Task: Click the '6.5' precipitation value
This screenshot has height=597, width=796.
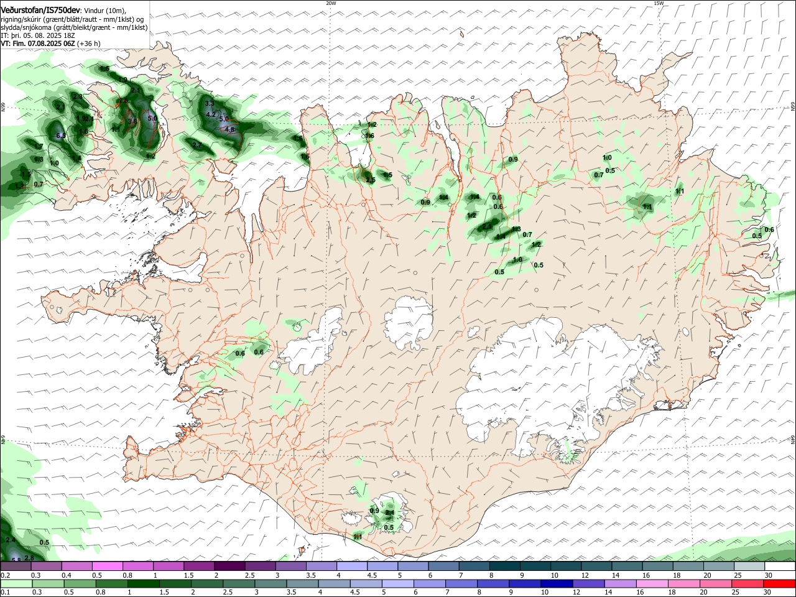Action: (61, 136)
